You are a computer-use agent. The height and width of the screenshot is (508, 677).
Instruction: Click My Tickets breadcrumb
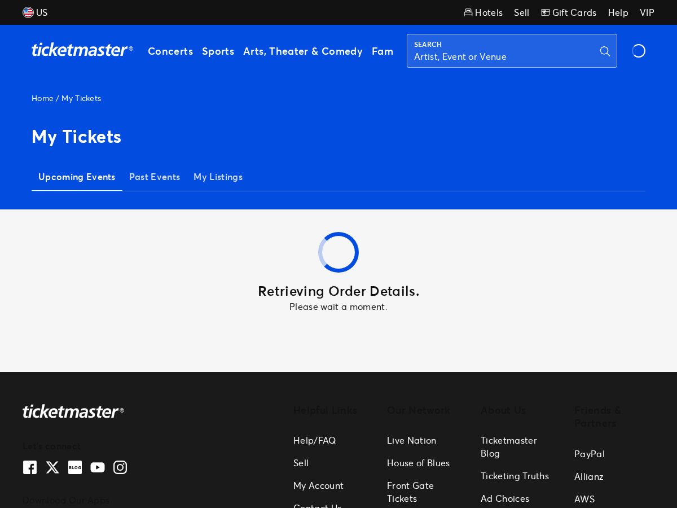click(x=81, y=98)
